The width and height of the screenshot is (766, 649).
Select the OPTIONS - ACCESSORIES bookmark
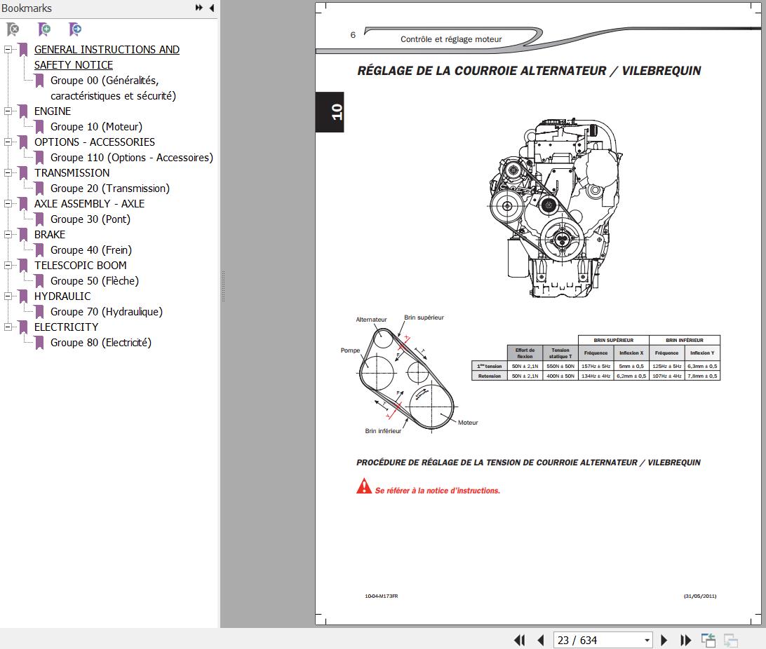[x=94, y=142]
